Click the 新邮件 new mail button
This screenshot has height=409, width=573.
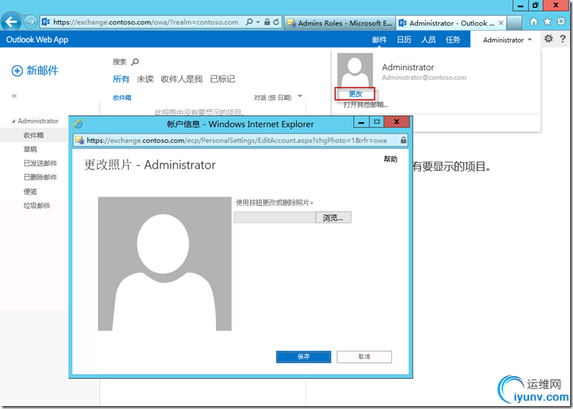coord(35,70)
